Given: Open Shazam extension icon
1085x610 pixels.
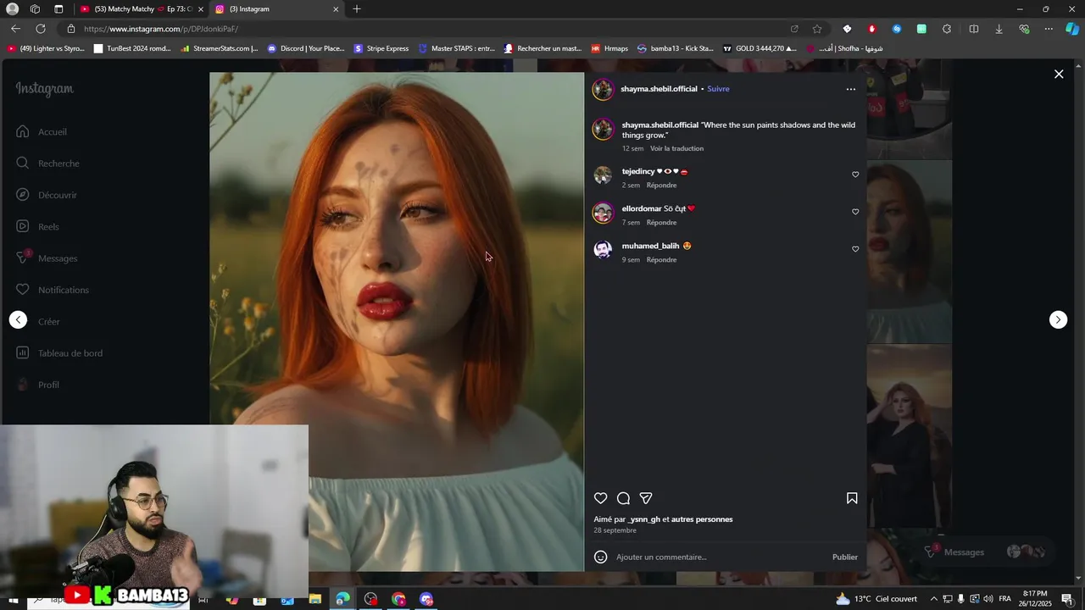Looking at the screenshot, I should pyautogui.click(x=897, y=29).
